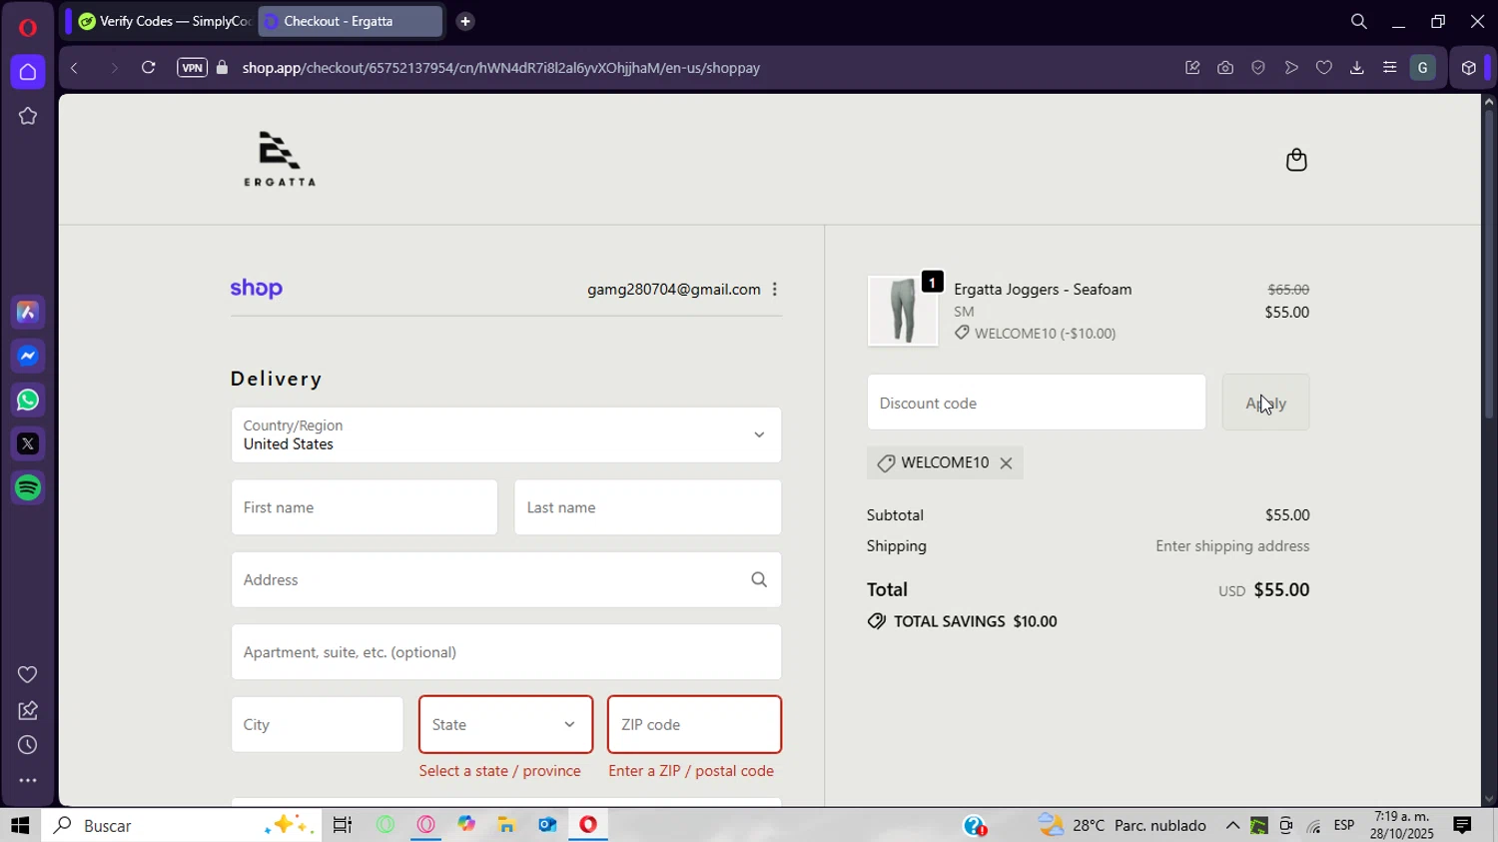Open the shopping bag cart icon

click(x=1296, y=160)
